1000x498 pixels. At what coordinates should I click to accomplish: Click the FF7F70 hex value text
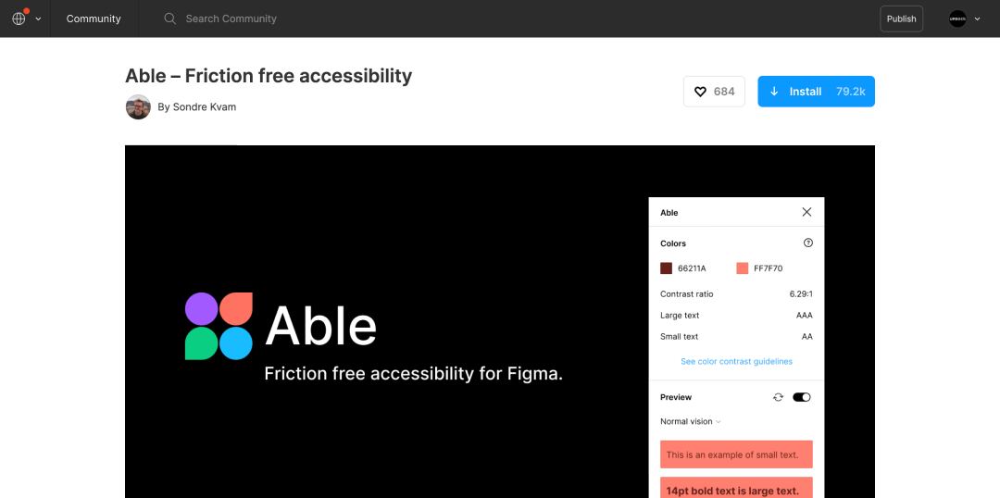tap(768, 268)
